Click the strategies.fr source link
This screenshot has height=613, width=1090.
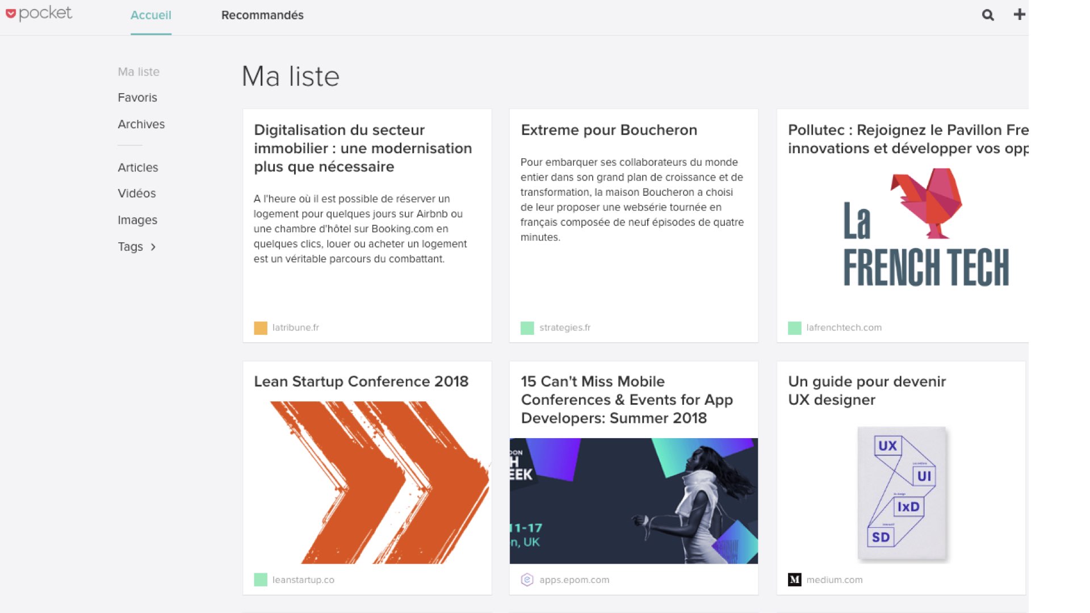[565, 328]
